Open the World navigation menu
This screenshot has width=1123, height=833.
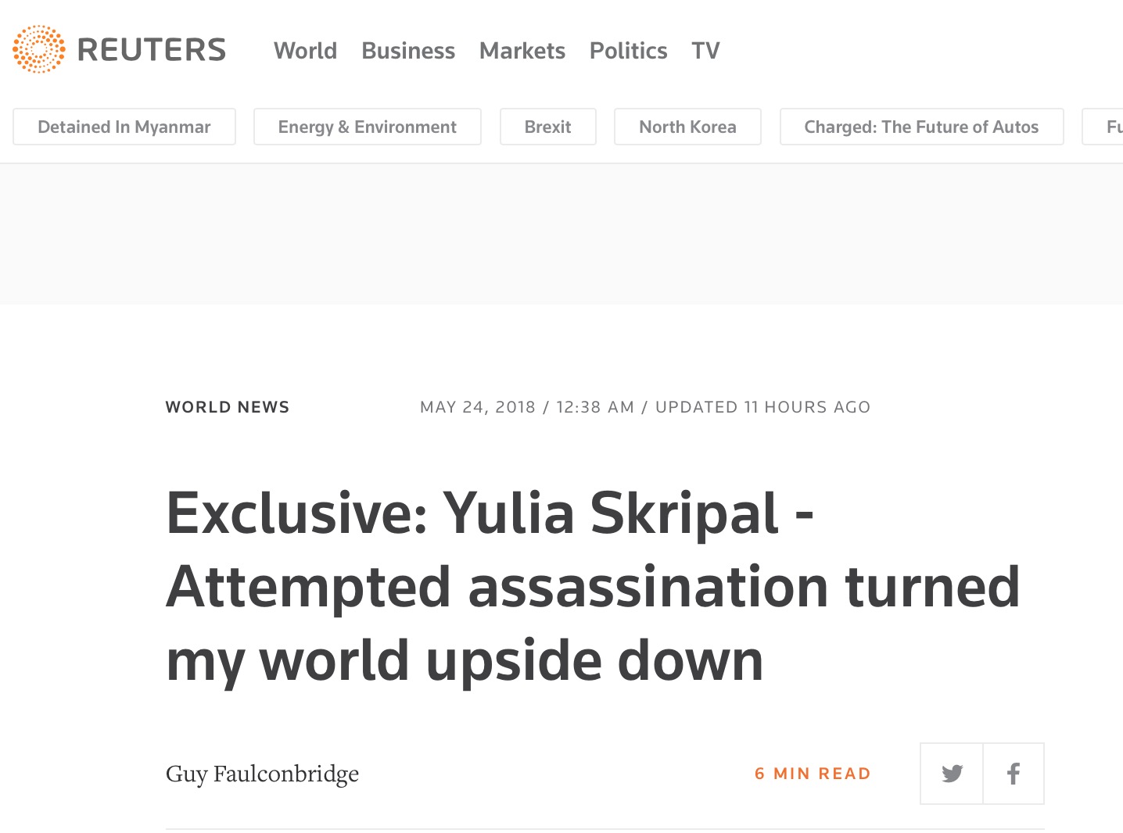tap(305, 51)
